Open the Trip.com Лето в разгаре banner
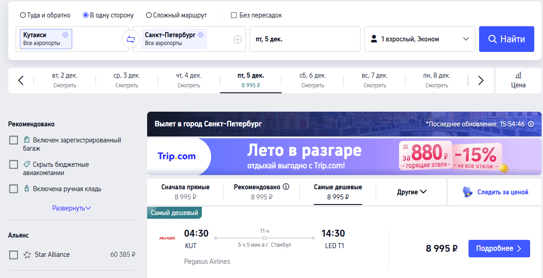This screenshot has height=278, width=543. pyautogui.click(x=344, y=157)
